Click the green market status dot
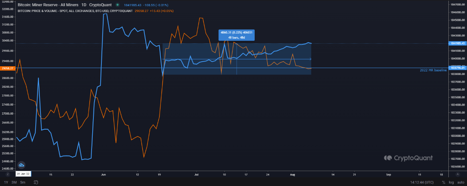Viewport: 467px width, 186px height. coord(117,5)
